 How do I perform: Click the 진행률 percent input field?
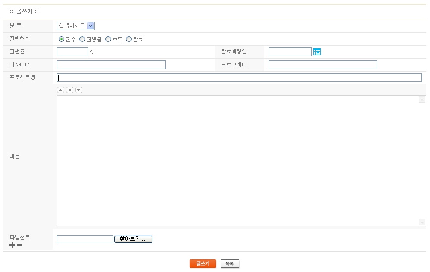click(73, 52)
